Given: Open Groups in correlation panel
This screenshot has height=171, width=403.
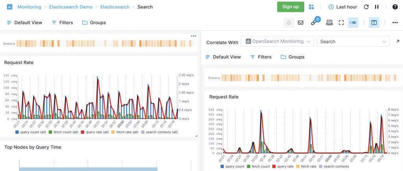Looking at the screenshot, I should (x=292, y=57).
